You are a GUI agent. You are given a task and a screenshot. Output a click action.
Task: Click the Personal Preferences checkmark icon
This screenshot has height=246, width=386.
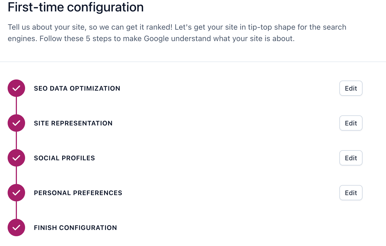coord(16,193)
